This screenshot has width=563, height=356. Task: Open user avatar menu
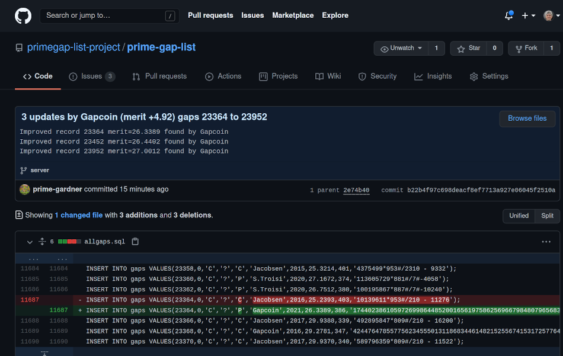pyautogui.click(x=551, y=15)
